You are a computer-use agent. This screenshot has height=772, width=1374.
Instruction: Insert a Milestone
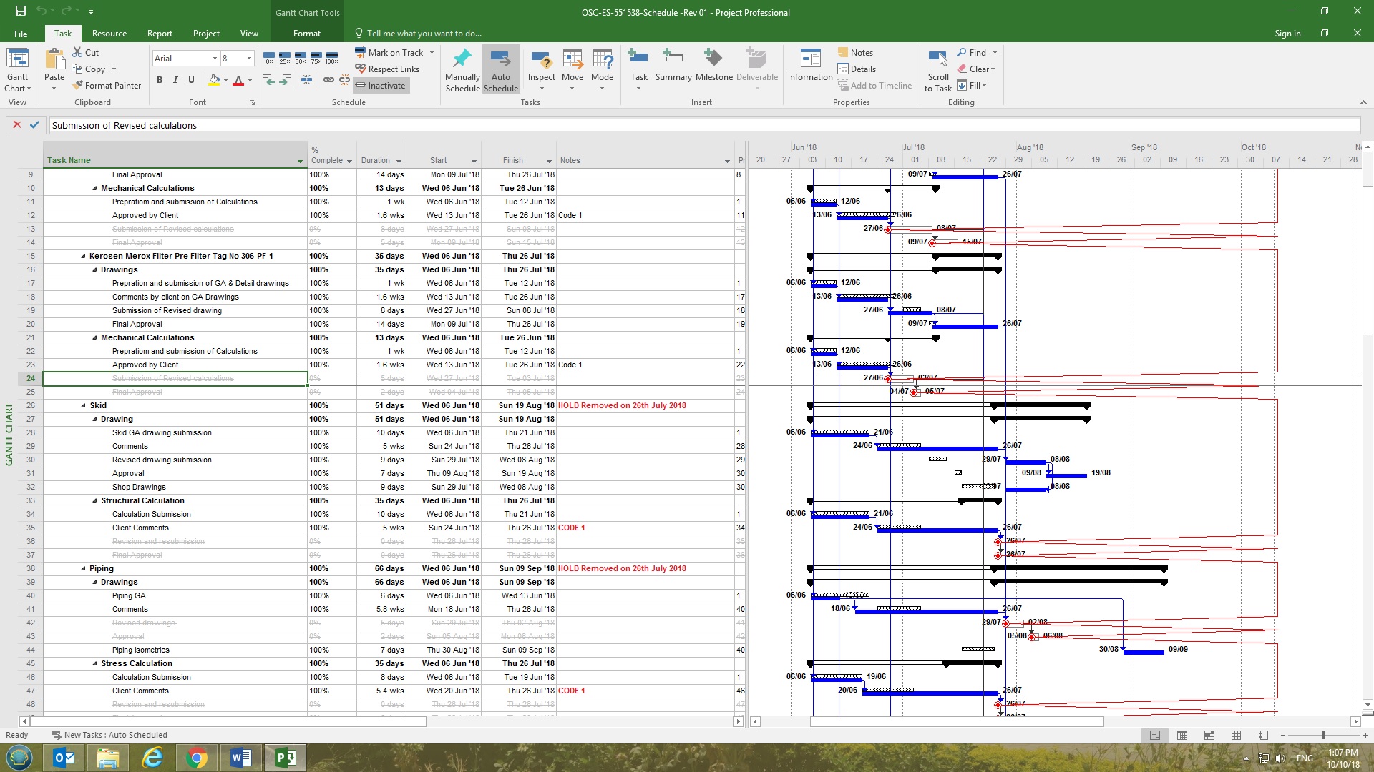[713, 65]
